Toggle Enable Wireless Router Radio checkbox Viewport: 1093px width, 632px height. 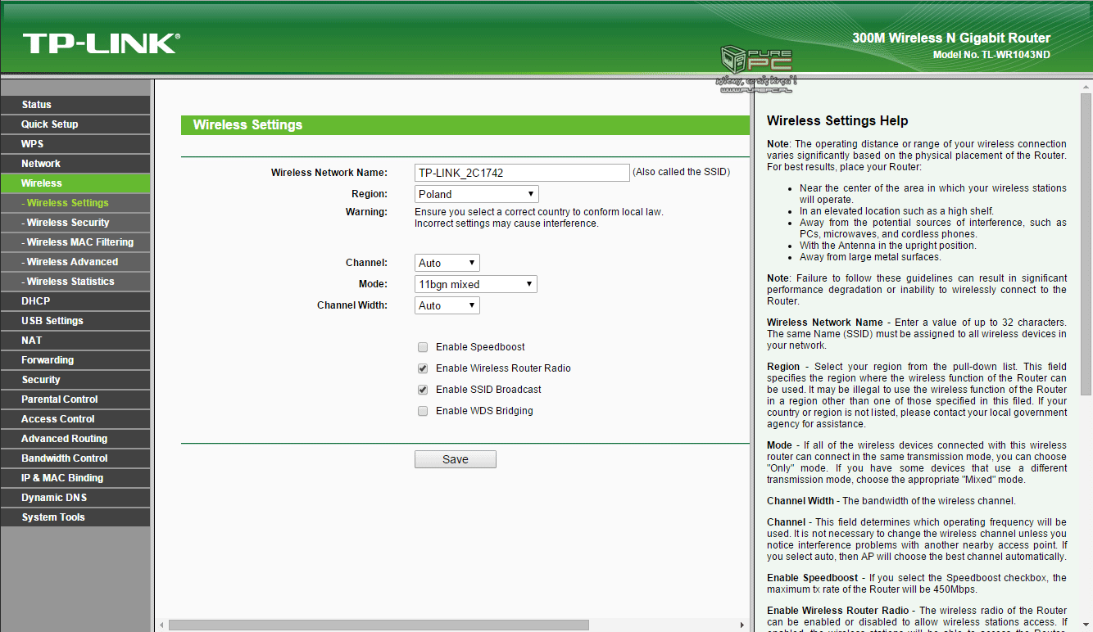pyautogui.click(x=423, y=368)
